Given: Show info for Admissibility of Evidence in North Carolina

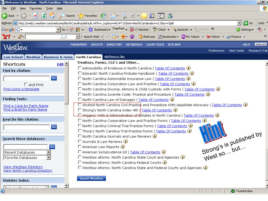Looking at the screenshot, I should (x=188, y=68).
